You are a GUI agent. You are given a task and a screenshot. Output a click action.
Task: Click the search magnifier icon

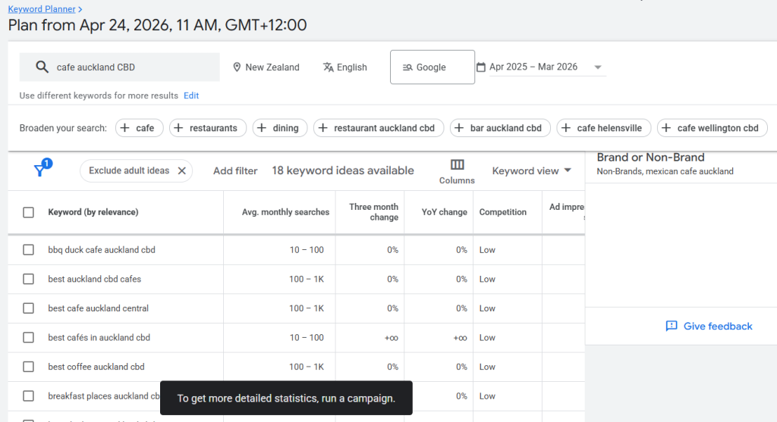[42, 67]
